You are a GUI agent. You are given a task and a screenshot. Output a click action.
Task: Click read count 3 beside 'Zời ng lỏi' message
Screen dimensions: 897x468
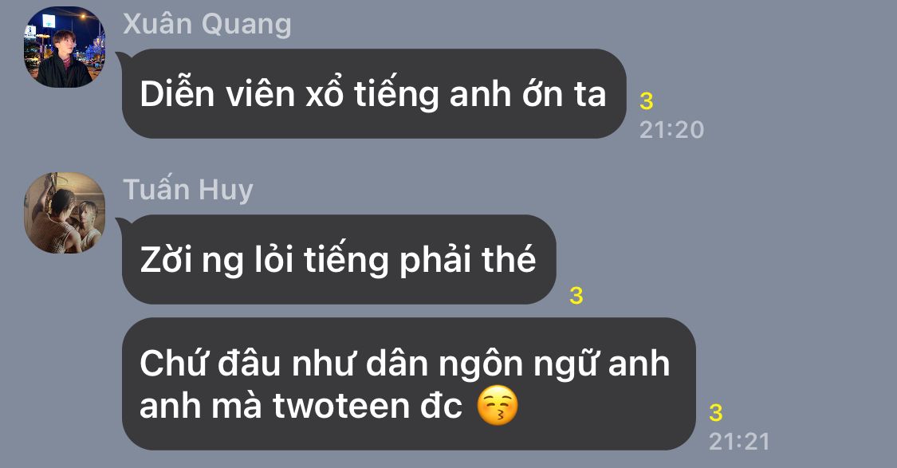(576, 296)
